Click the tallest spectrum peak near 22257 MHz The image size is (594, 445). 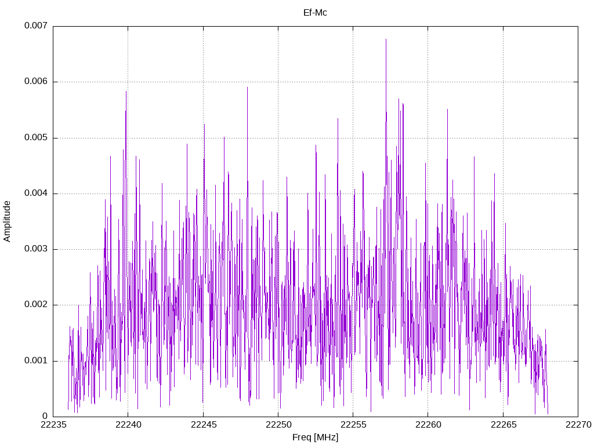(x=386, y=39)
